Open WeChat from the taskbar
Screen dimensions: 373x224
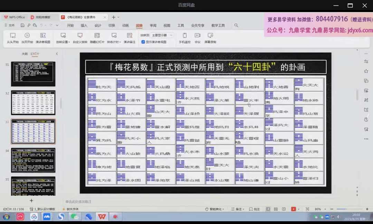74,217
